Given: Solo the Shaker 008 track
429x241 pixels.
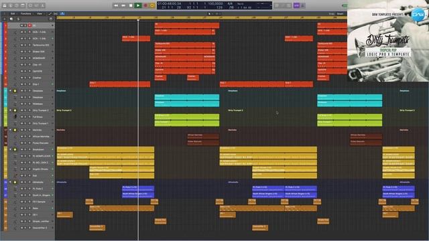Looking at the screenshot, I should click(x=25, y=52).
